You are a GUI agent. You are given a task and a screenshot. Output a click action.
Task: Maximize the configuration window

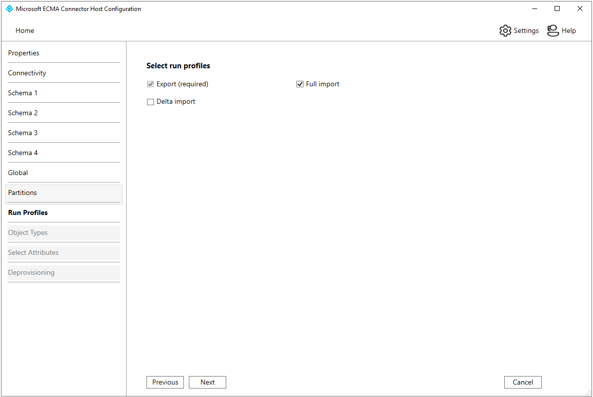pyautogui.click(x=557, y=9)
